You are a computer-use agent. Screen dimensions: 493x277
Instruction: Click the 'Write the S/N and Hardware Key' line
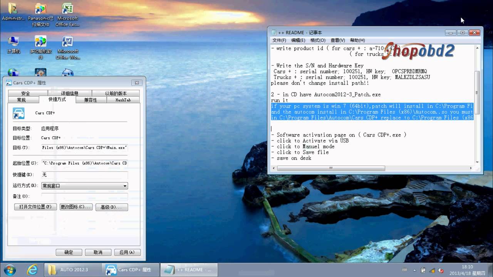(317, 66)
